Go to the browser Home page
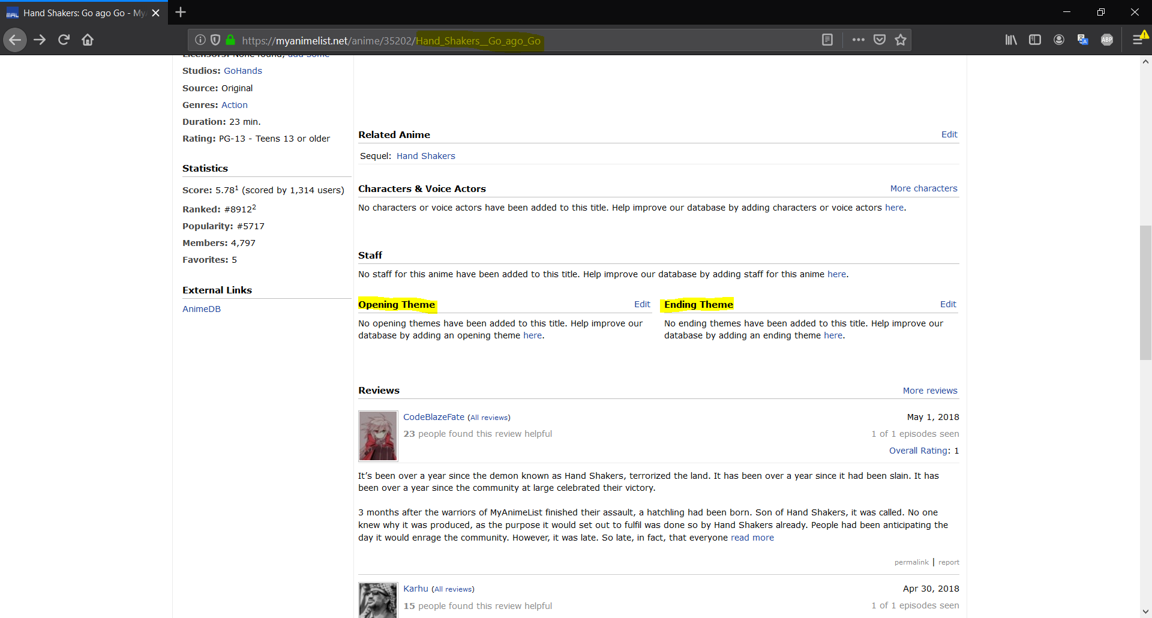1152x618 pixels. pos(88,40)
